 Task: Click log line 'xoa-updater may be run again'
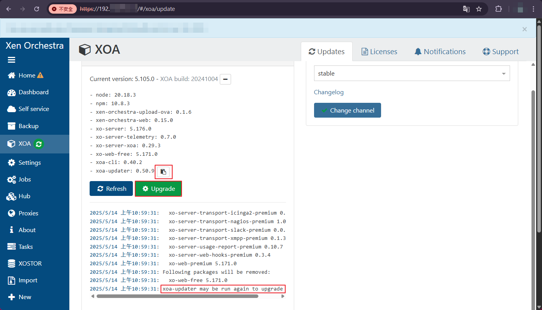click(x=222, y=289)
